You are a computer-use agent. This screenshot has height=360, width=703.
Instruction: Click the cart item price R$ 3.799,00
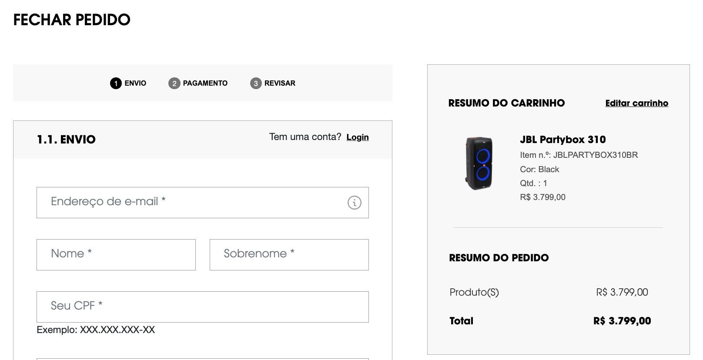(542, 197)
